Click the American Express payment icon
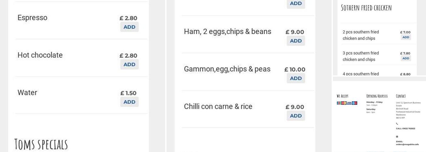Screen dimensions: 426x152 354,103
